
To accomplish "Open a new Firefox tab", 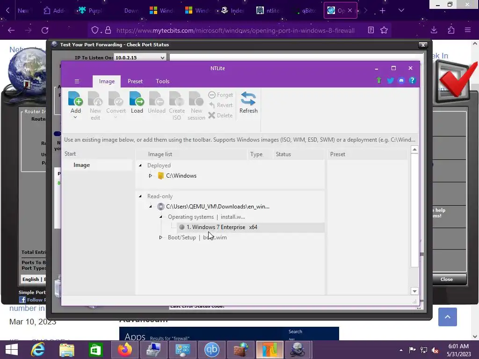I will click(x=383, y=11).
